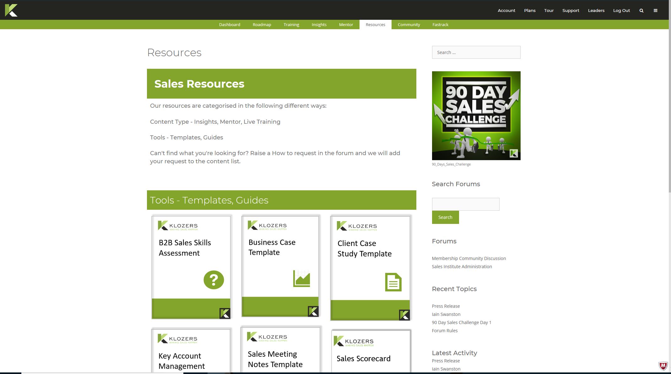The width and height of the screenshot is (671, 374).
Task: Click the question mark icon on B2B Sales Skills card
Action: tap(214, 280)
